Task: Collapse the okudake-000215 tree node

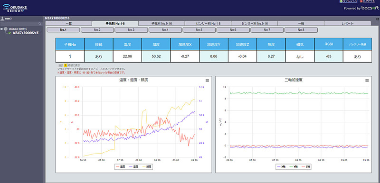Action: 2,29
